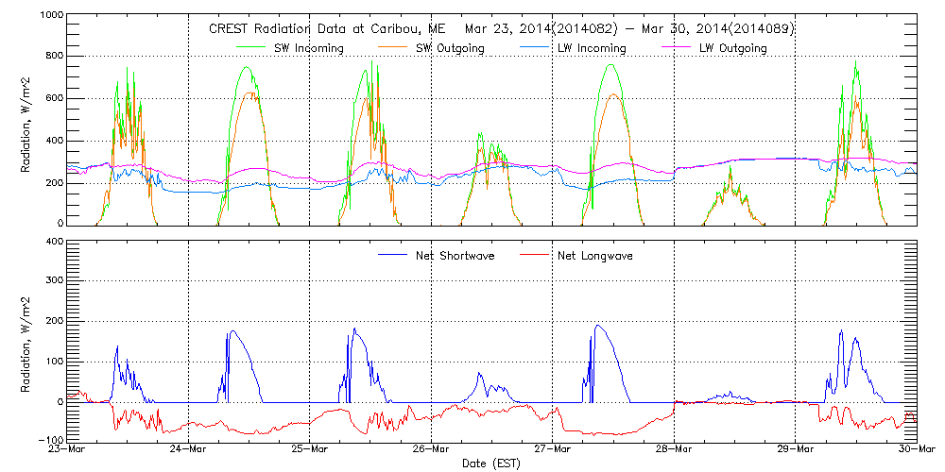
Task: Select the 'SW Incoming' legend label
Action: (309, 49)
